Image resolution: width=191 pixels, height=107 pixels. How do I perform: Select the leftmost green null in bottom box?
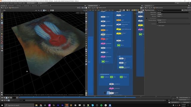[x=102, y=77]
